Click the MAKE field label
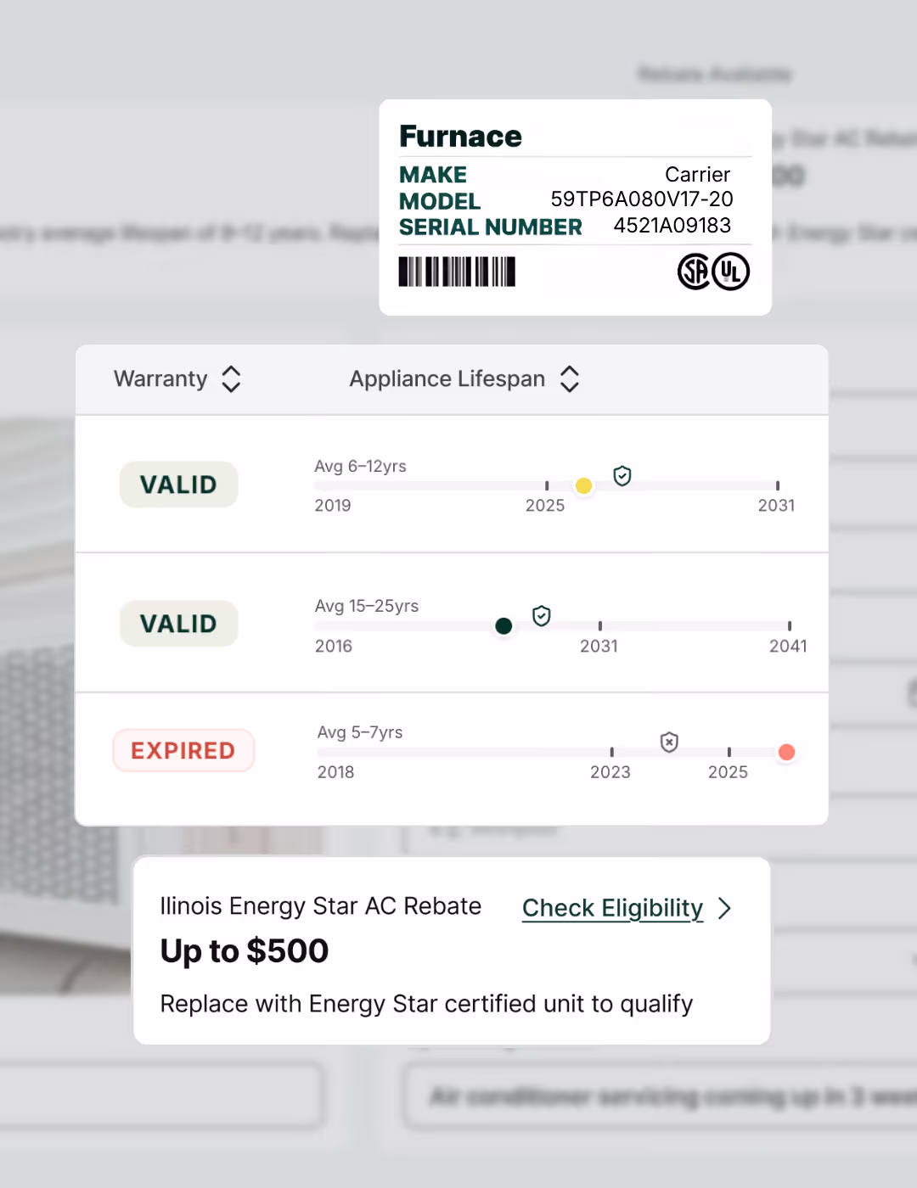917x1188 pixels. click(x=433, y=175)
